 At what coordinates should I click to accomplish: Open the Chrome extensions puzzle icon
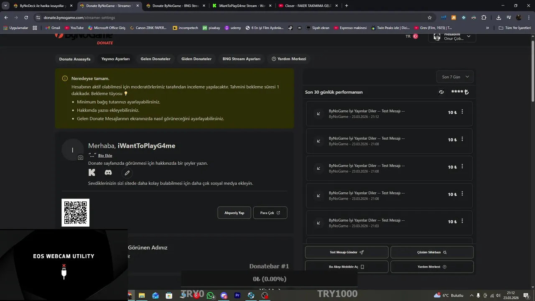(484, 18)
